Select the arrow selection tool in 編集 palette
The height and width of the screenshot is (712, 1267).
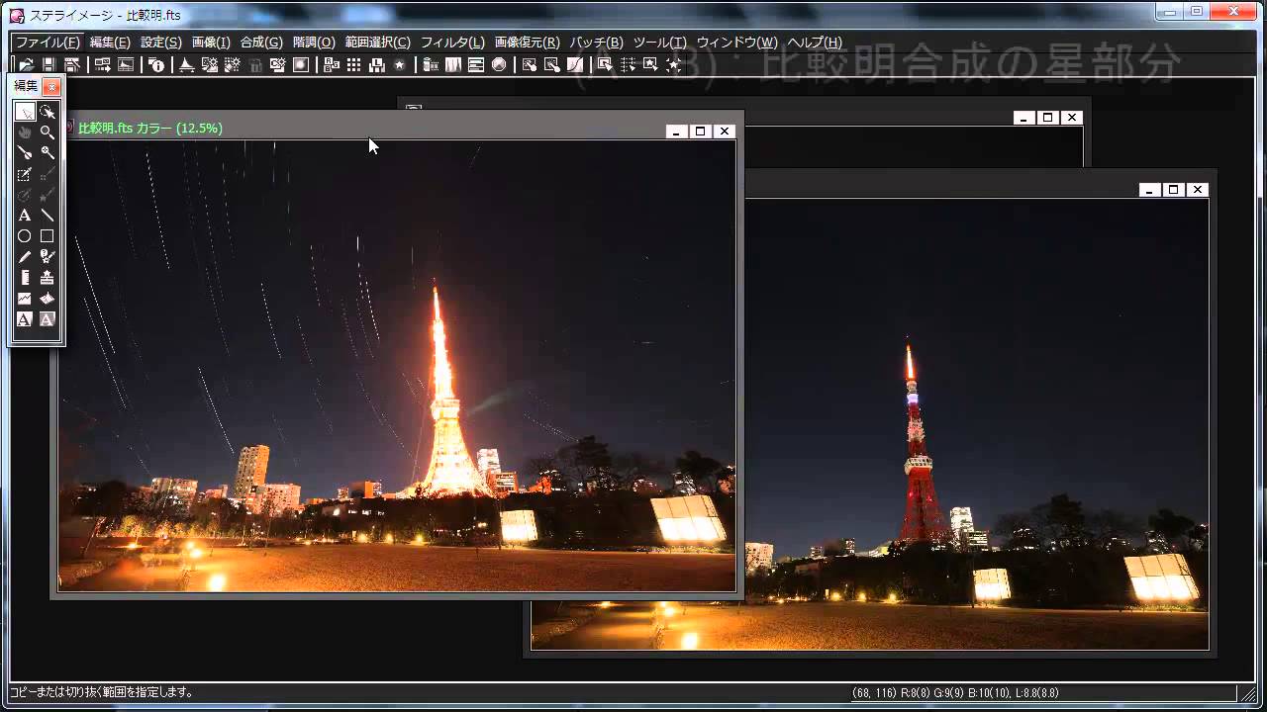coord(25,113)
